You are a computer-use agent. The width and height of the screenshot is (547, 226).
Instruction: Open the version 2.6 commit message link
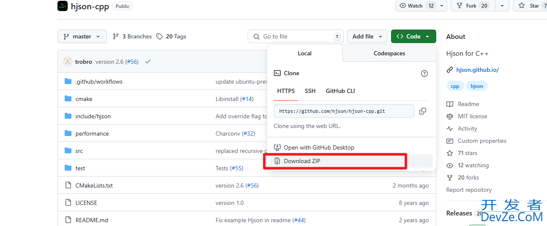[x=109, y=62]
